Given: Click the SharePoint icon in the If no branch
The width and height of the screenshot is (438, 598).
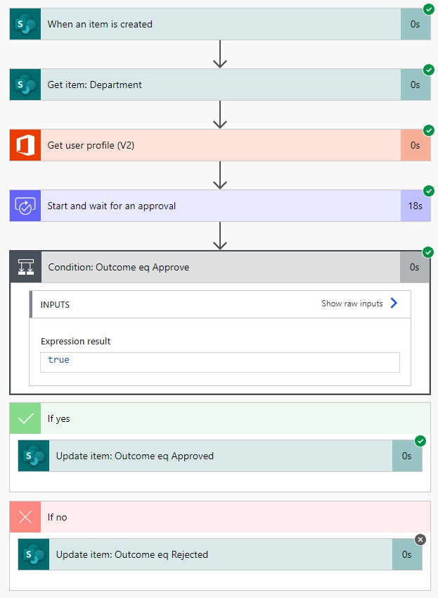Looking at the screenshot, I should tap(32, 554).
